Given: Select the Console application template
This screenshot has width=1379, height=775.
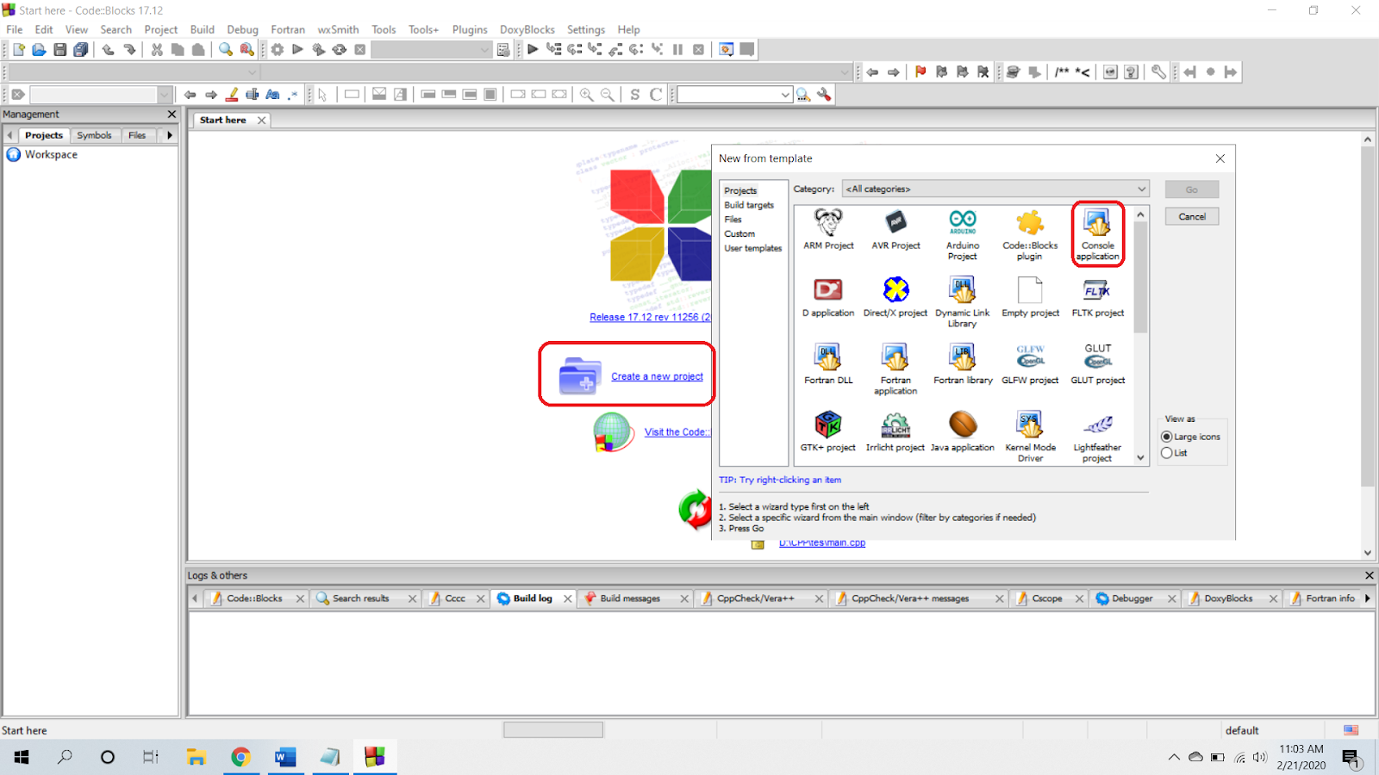Looking at the screenshot, I should pyautogui.click(x=1098, y=234).
